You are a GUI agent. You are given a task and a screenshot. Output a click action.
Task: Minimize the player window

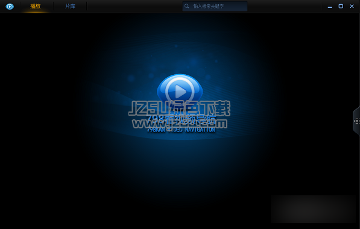(x=330, y=7)
